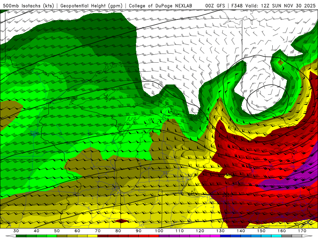
Task: Select the 'Geopotential Height (gpm)' header label
Action: pyautogui.click(x=91, y=6)
